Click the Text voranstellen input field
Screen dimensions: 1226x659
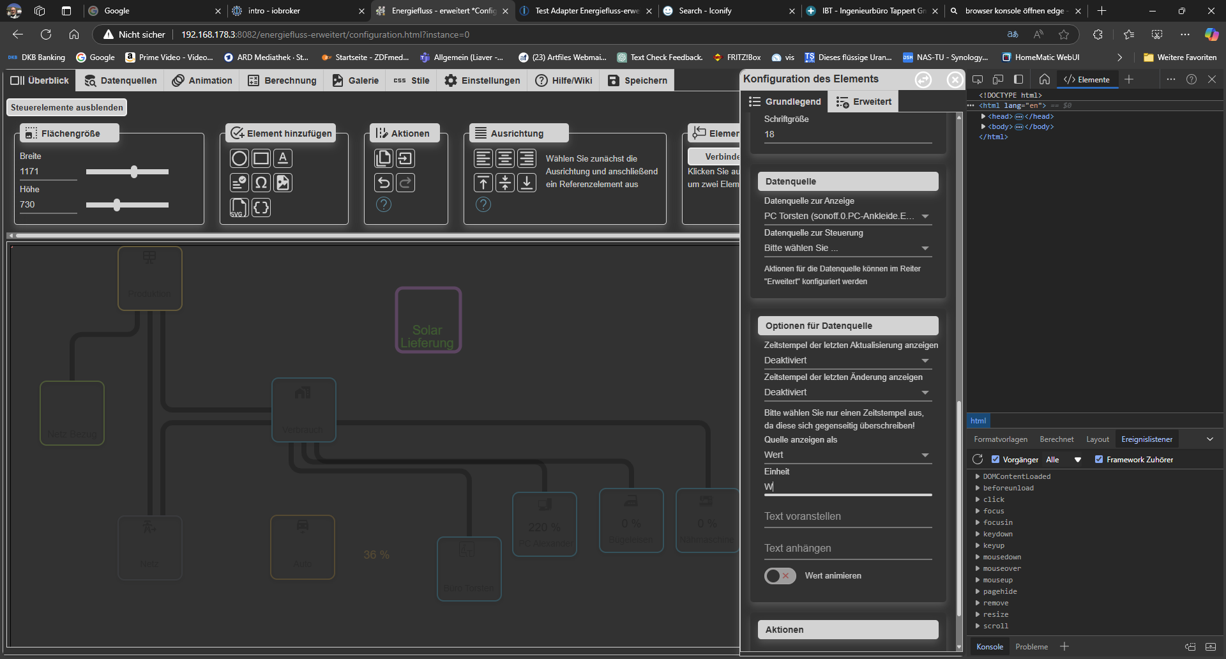coord(848,517)
